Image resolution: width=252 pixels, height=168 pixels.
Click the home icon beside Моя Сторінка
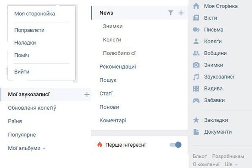coord(196,6)
